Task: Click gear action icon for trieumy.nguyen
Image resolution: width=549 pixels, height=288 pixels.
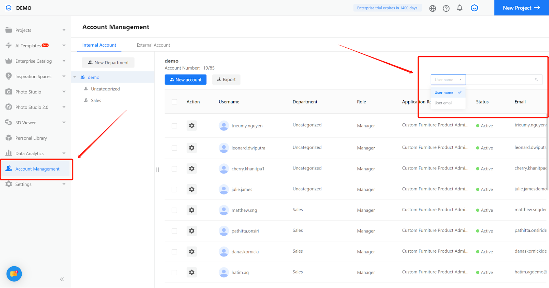Action: point(192,126)
